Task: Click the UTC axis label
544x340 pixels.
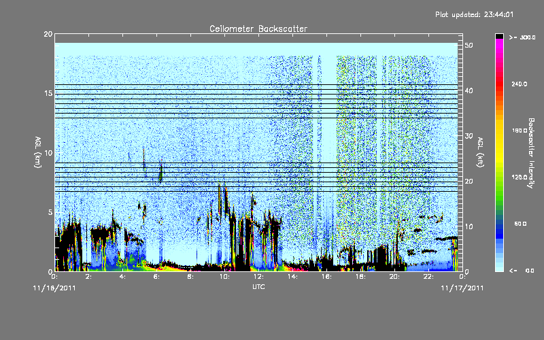Action: (x=258, y=286)
